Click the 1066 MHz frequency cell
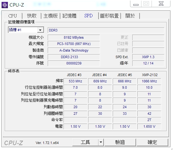Viewport: 173px width, 150px height. pos(149,81)
